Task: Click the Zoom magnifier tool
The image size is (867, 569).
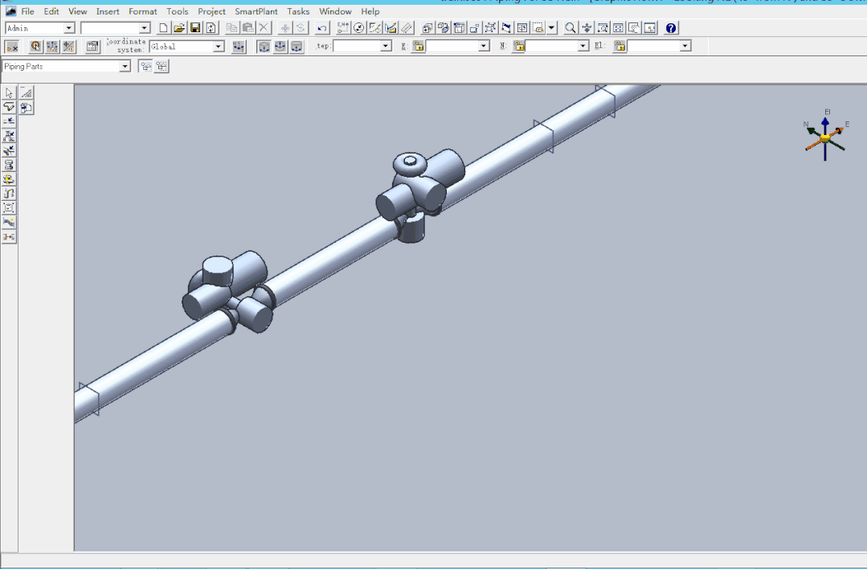Action: 570,27
